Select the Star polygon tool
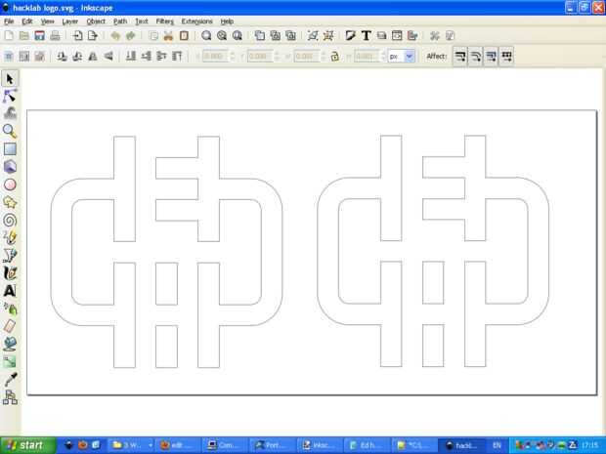Screen dimensions: 606x454 point(10,202)
